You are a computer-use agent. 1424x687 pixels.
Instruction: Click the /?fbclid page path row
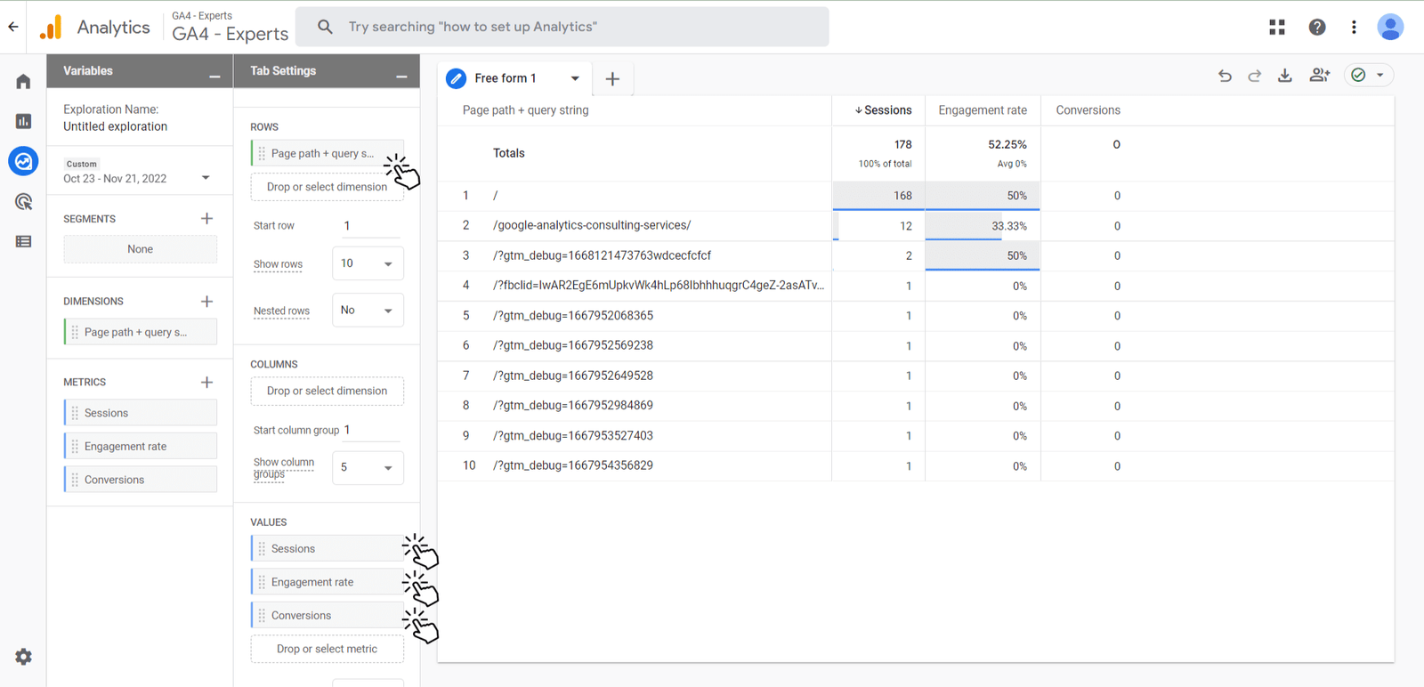(659, 286)
